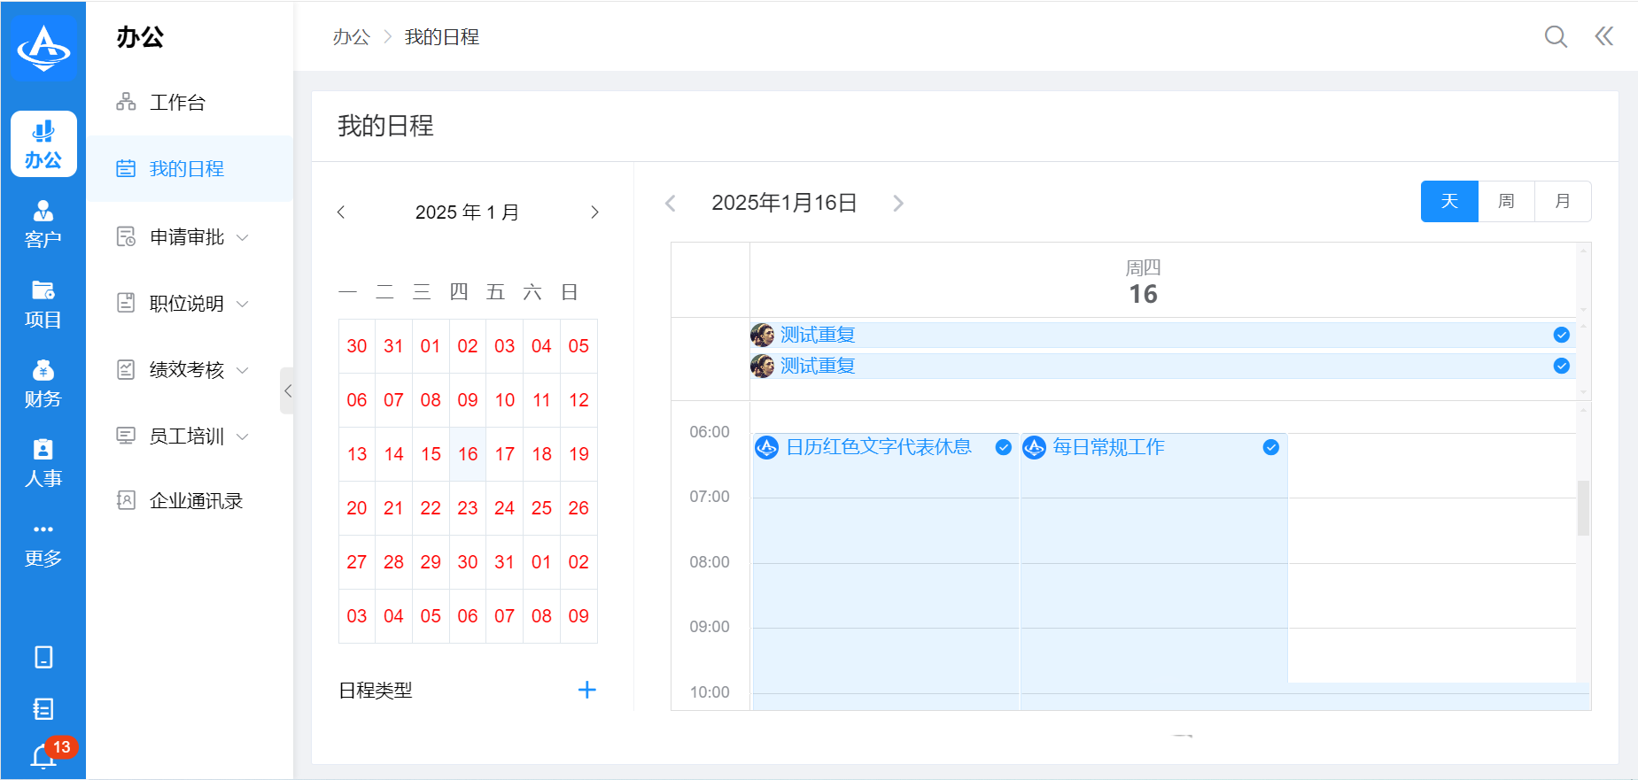This screenshot has height=780, width=1638.
Task: Open the search icon in the header
Action: click(1556, 36)
